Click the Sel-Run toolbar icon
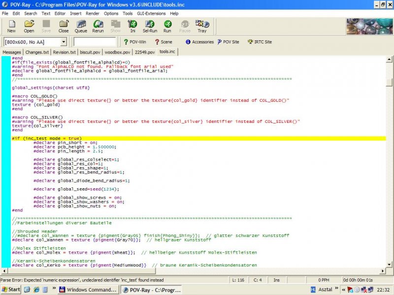The width and height of the screenshot is (394, 295). (150, 27)
